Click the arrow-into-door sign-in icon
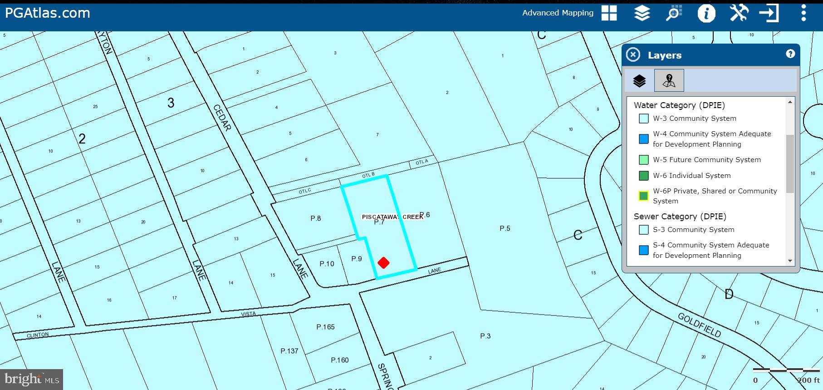Viewport: 823px width, 390px height. point(769,13)
